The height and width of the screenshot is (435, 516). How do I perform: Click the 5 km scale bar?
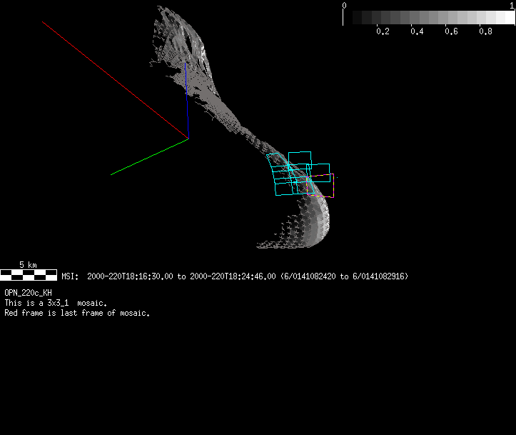pyautogui.click(x=29, y=273)
